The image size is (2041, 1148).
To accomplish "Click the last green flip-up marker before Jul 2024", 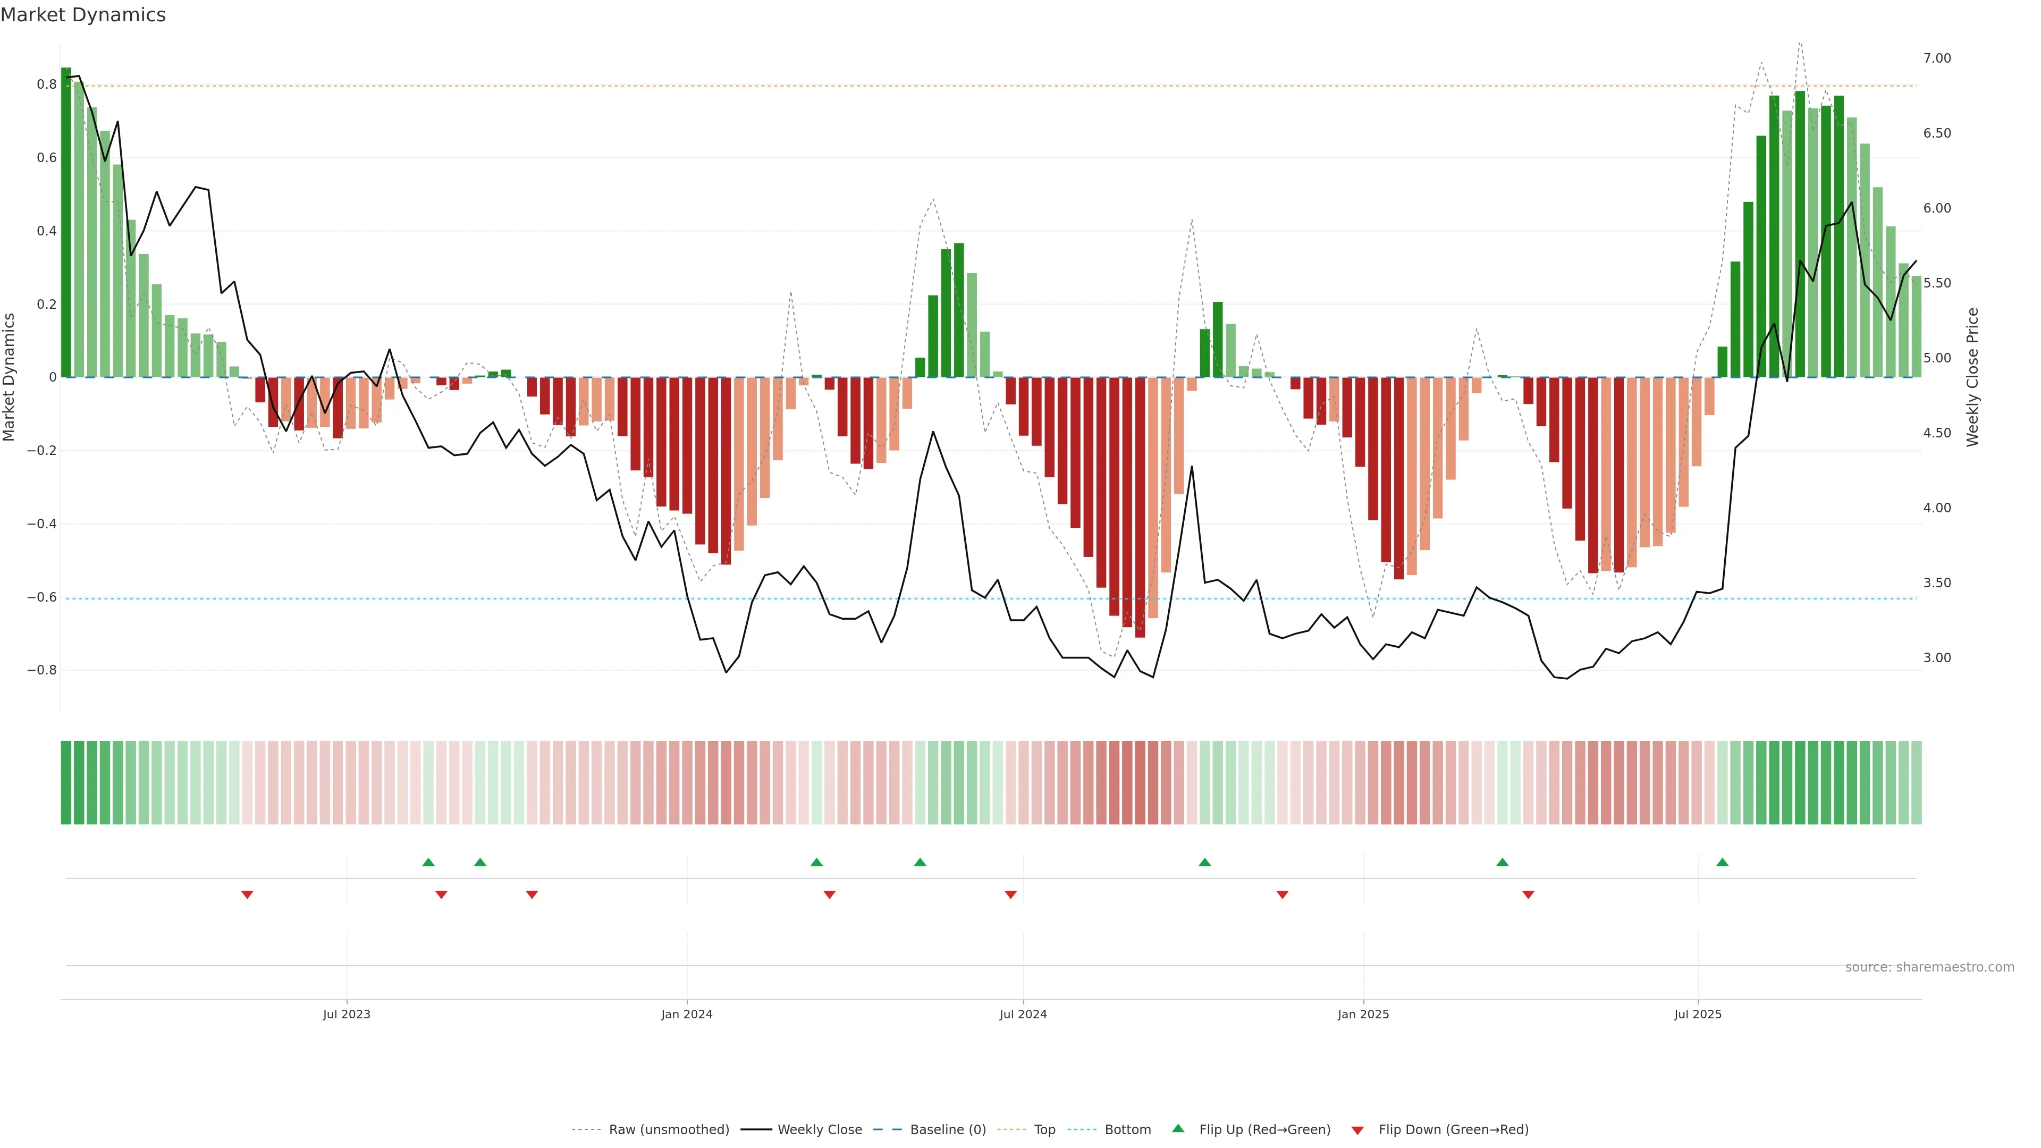I will pos(920,862).
